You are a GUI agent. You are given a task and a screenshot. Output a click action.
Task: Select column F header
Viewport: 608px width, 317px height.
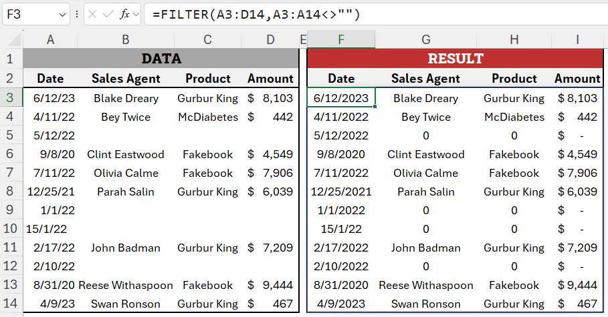pos(341,39)
